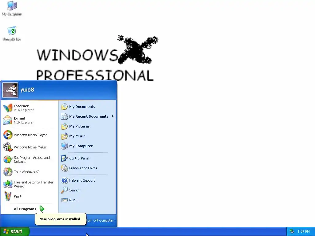Launch Internet MSN Explorer icon
The height and width of the screenshot is (236, 315).
click(x=8, y=108)
